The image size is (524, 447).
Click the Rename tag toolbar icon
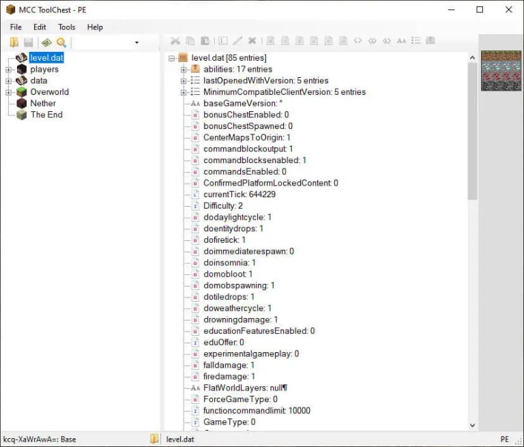[x=223, y=41]
